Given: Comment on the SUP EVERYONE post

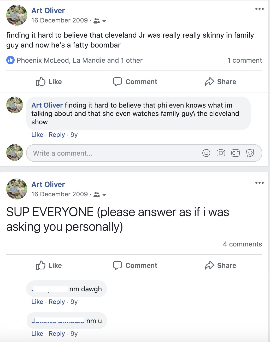Looking at the screenshot, I should point(135,266).
